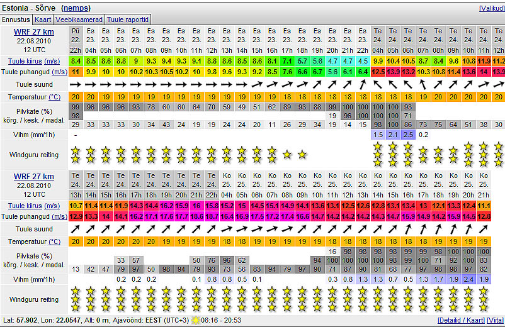Select wind speed cell showing 4.5
Image resolution: width=505 pixels, height=327 pixels.
click(363, 61)
